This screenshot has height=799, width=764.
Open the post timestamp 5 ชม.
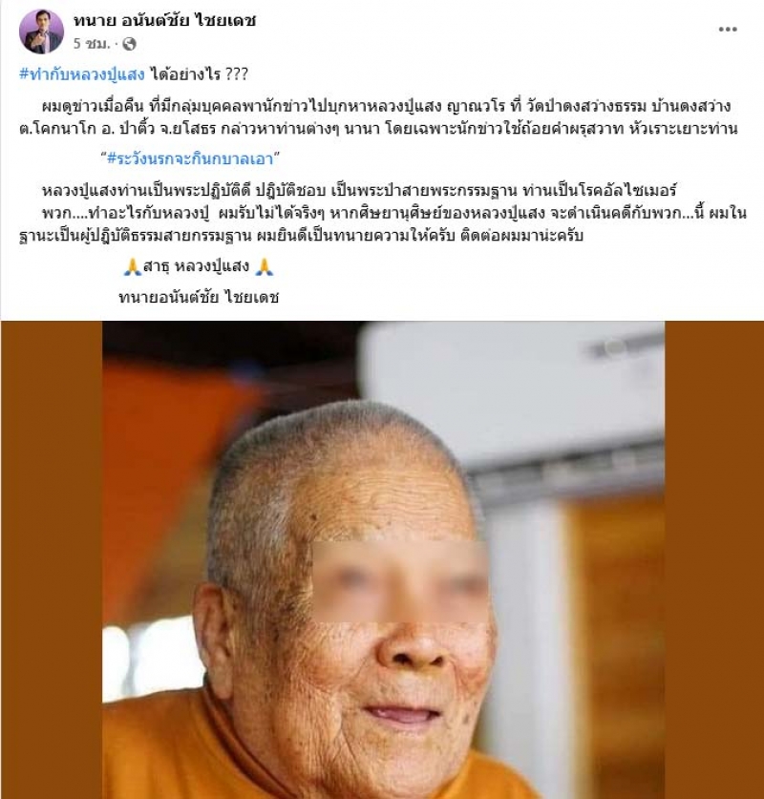(x=92, y=44)
